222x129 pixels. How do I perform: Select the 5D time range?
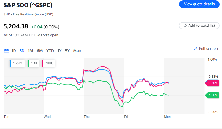point(22,51)
